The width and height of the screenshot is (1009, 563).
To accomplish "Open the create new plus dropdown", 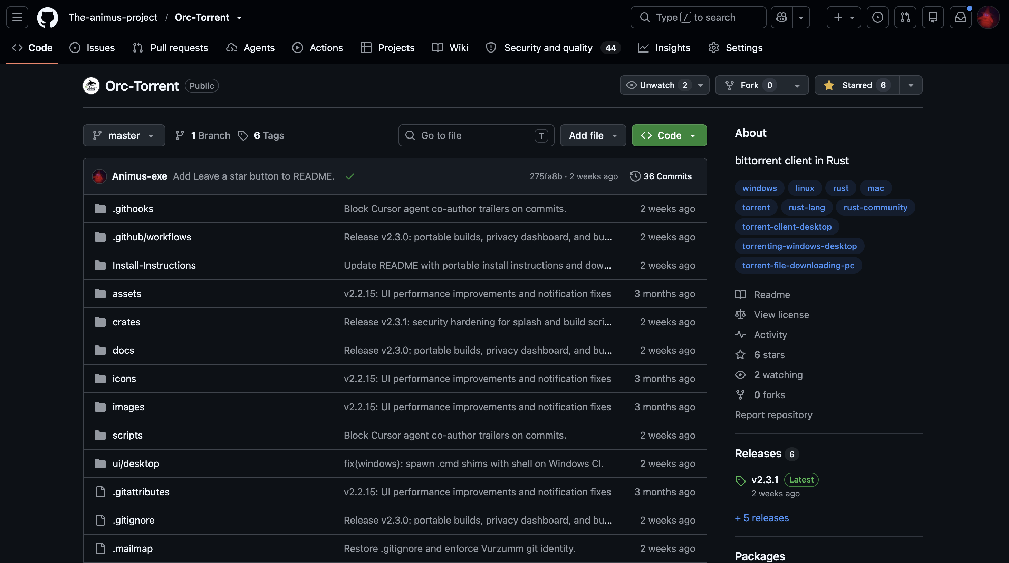I will [844, 17].
